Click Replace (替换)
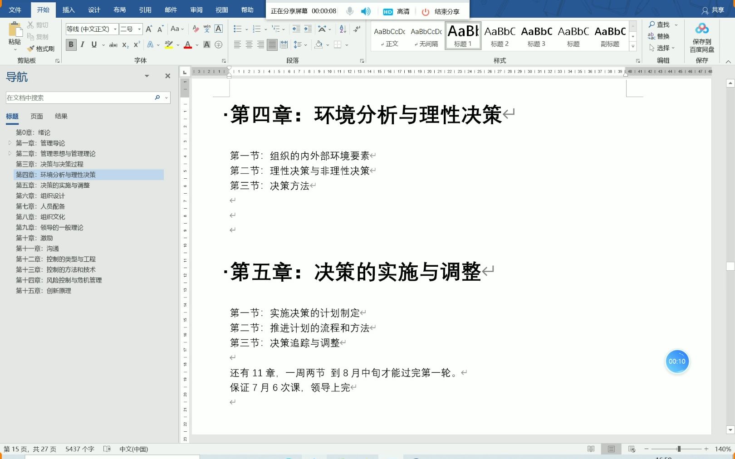Viewport: 735px width, 459px height. (x=659, y=36)
